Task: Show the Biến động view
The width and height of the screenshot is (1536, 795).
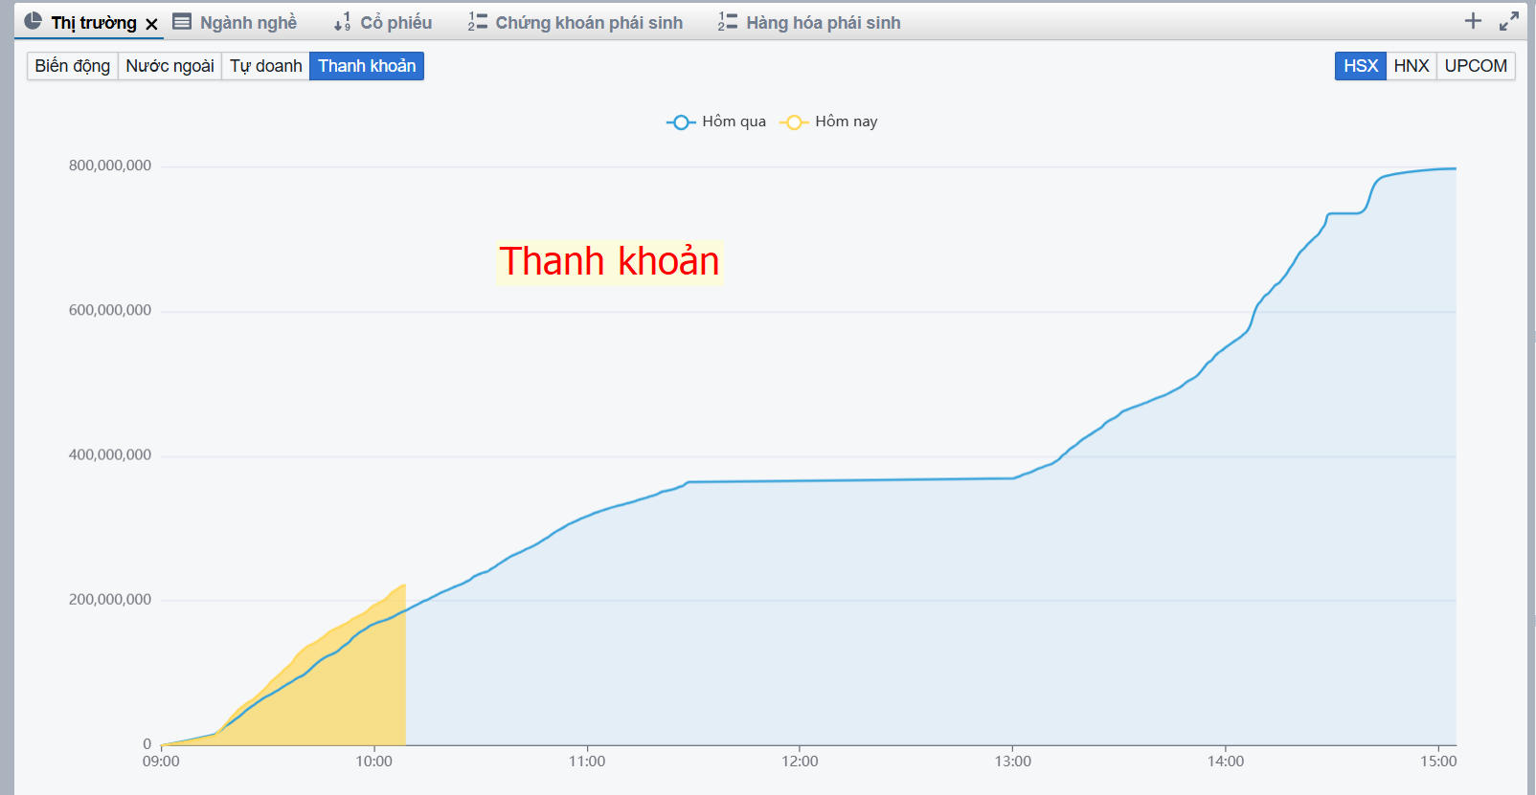Action: [x=73, y=66]
